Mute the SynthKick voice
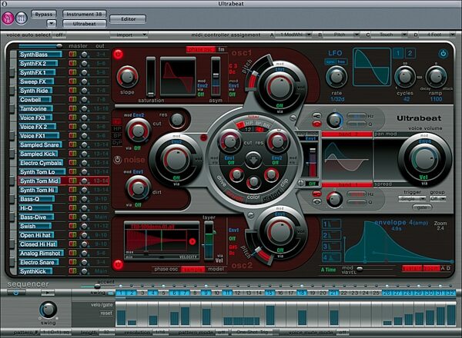462x338 pixels. tap(71, 271)
